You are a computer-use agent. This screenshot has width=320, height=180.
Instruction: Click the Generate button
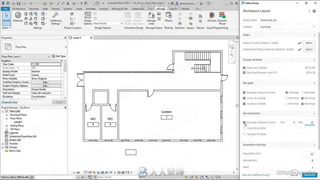310,175
